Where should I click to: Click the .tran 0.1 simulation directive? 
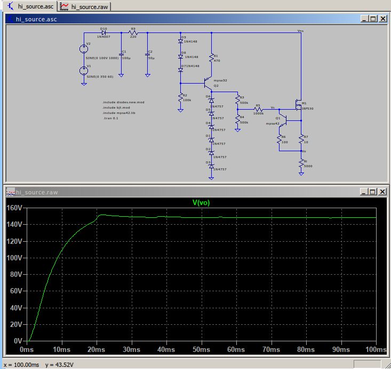click(111, 118)
